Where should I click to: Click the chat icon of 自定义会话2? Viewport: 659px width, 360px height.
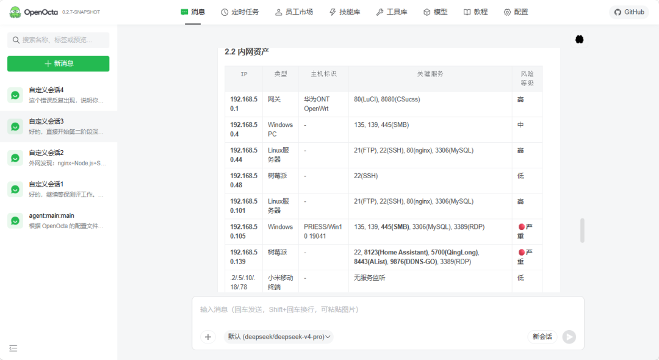coord(15,158)
